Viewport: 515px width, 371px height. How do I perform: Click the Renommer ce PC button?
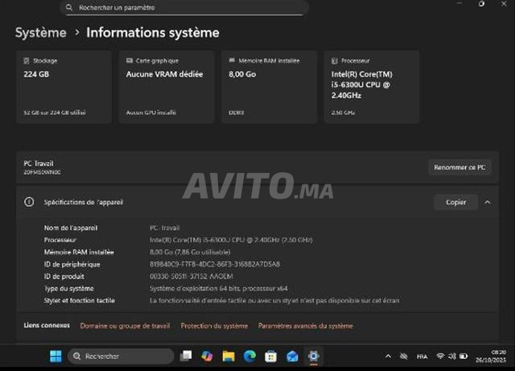tap(459, 167)
